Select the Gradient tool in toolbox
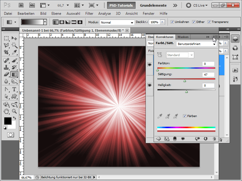Screen dimensions: 242x181 coord(14,74)
